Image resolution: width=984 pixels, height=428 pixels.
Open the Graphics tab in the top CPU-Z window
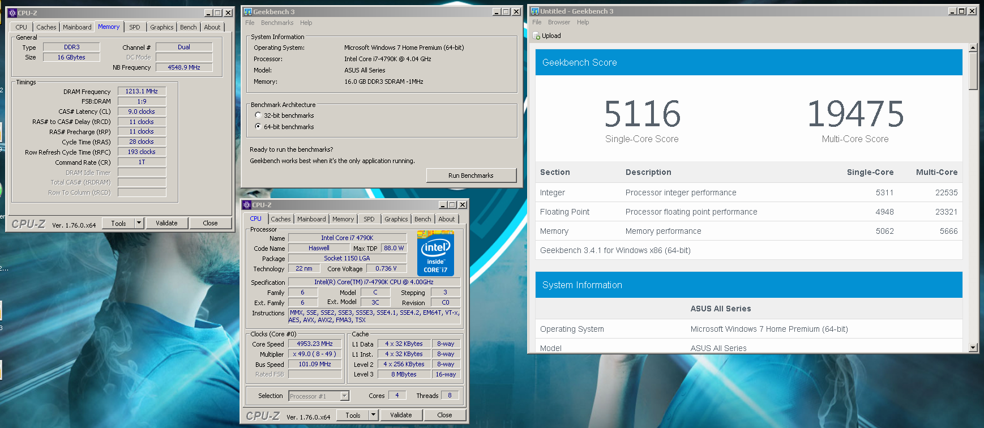162,27
